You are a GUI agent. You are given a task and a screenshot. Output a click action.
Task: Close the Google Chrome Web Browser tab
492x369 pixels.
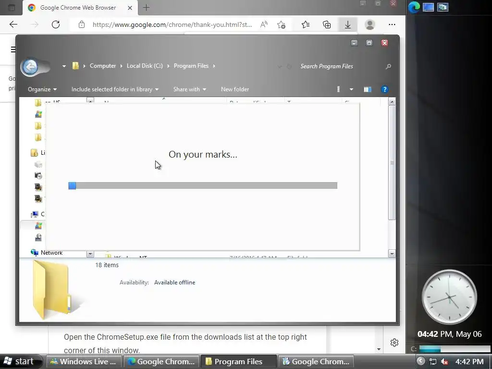tap(130, 8)
